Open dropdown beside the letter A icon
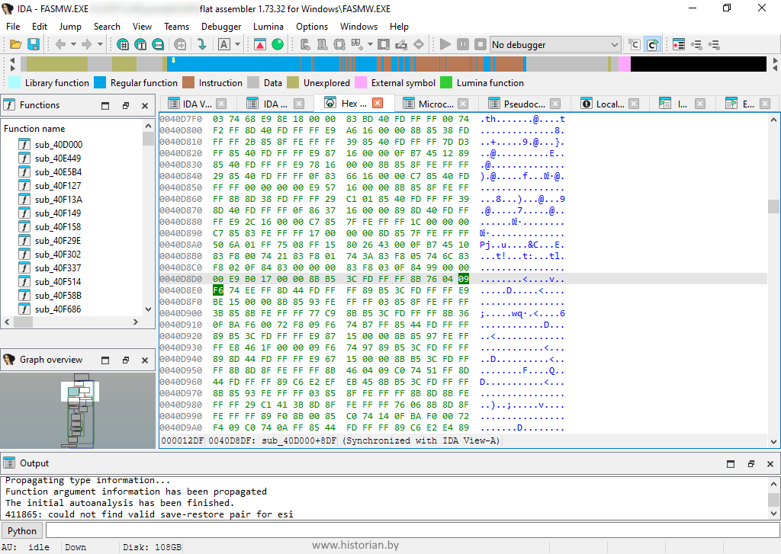This screenshot has height=554, width=781. click(x=238, y=45)
